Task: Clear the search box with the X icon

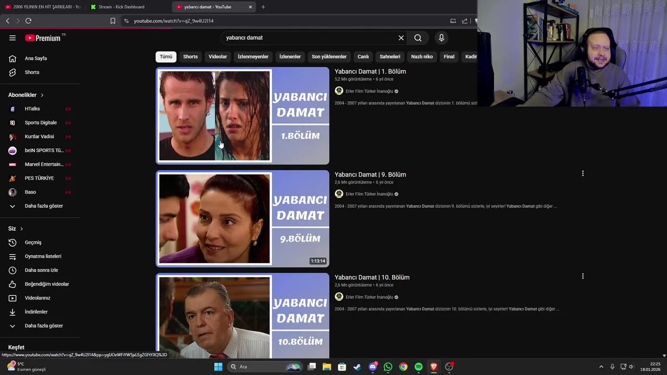Action: pyautogui.click(x=401, y=37)
